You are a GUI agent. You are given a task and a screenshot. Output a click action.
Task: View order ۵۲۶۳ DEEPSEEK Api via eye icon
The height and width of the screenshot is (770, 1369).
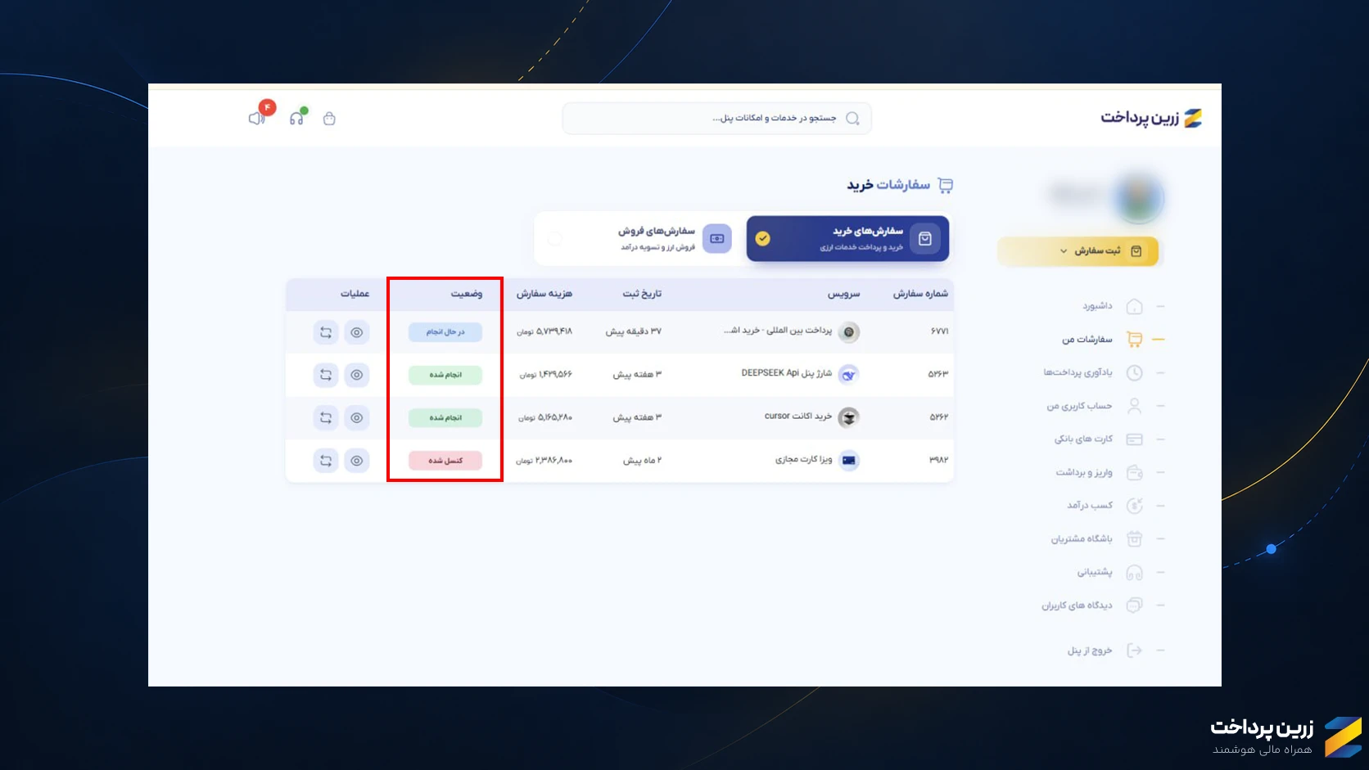coord(357,375)
